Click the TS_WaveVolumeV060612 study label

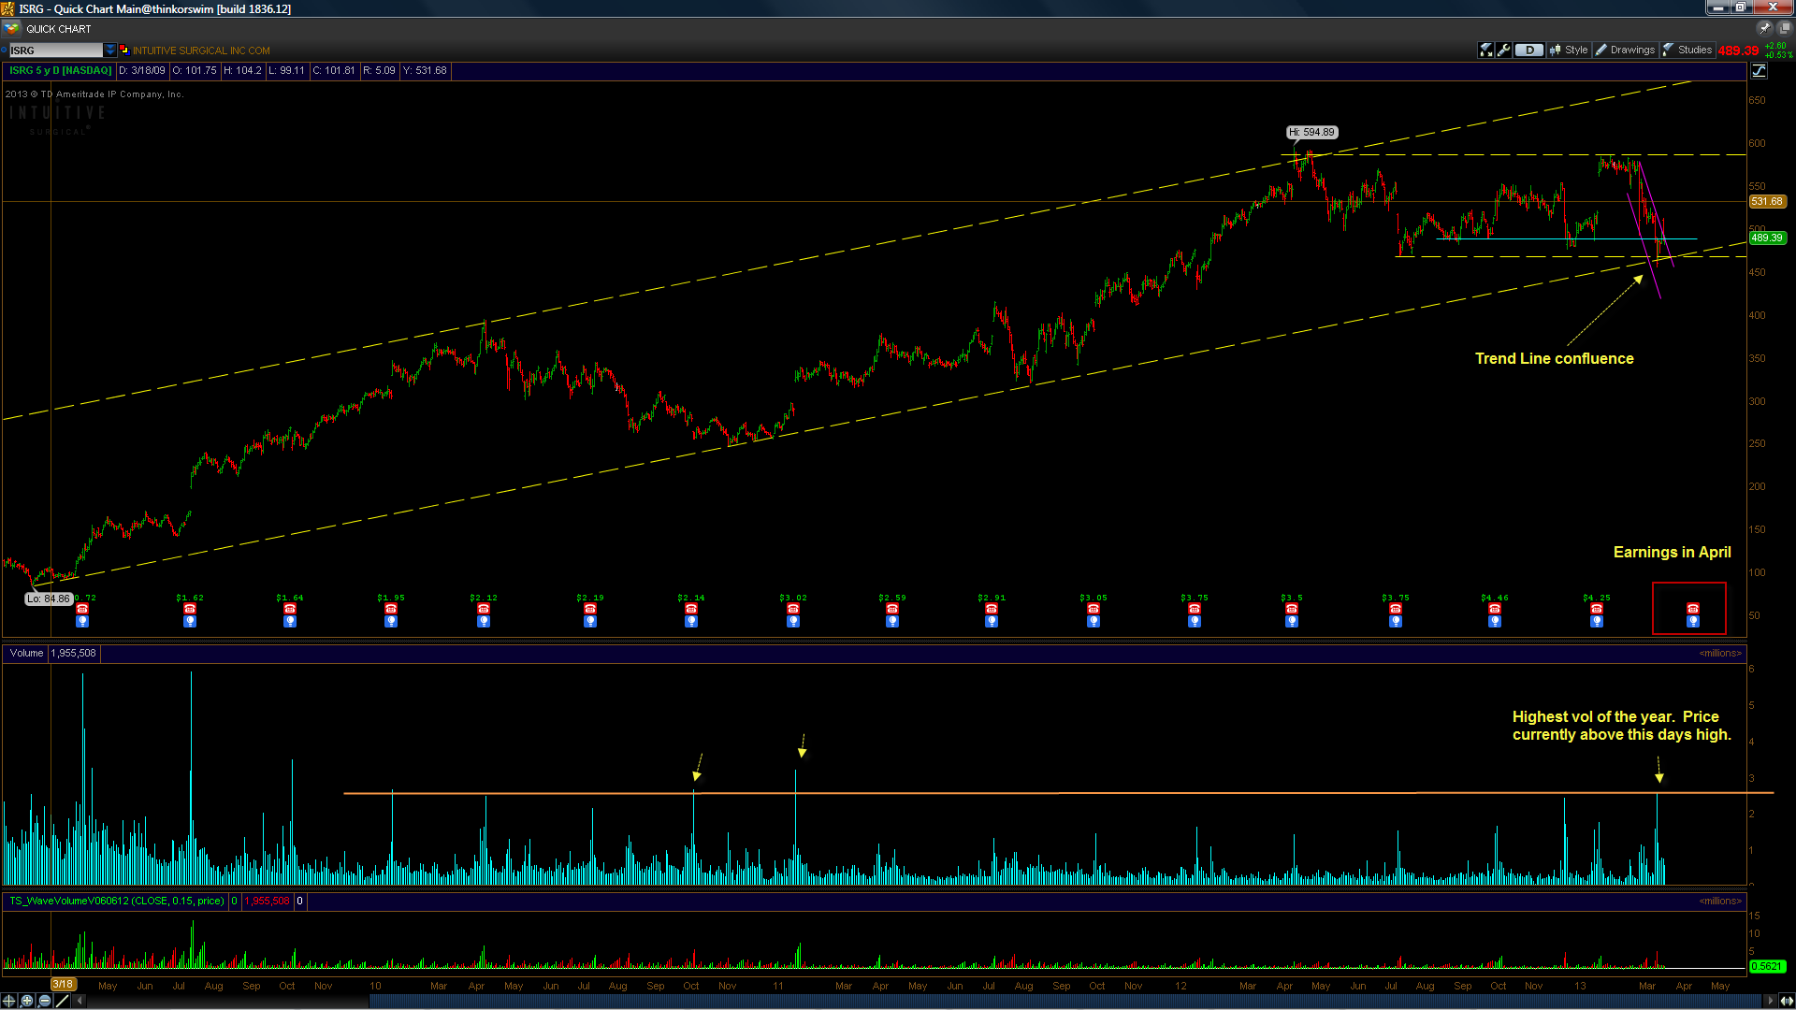click(117, 902)
